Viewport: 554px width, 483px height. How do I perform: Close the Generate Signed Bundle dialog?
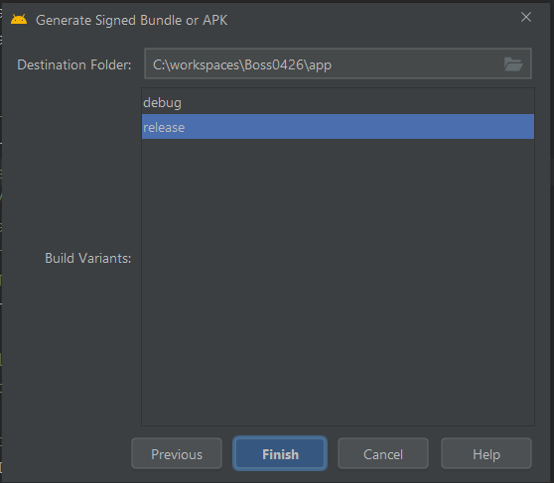pyautogui.click(x=526, y=17)
